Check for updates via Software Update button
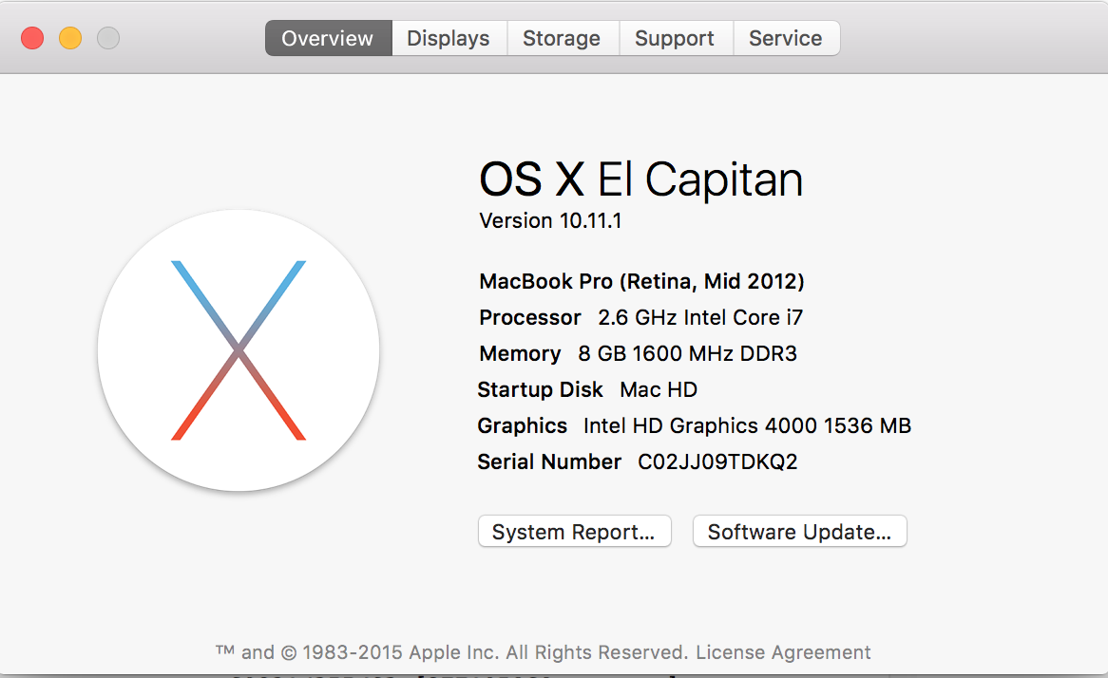1108x678 pixels. tap(799, 532)
